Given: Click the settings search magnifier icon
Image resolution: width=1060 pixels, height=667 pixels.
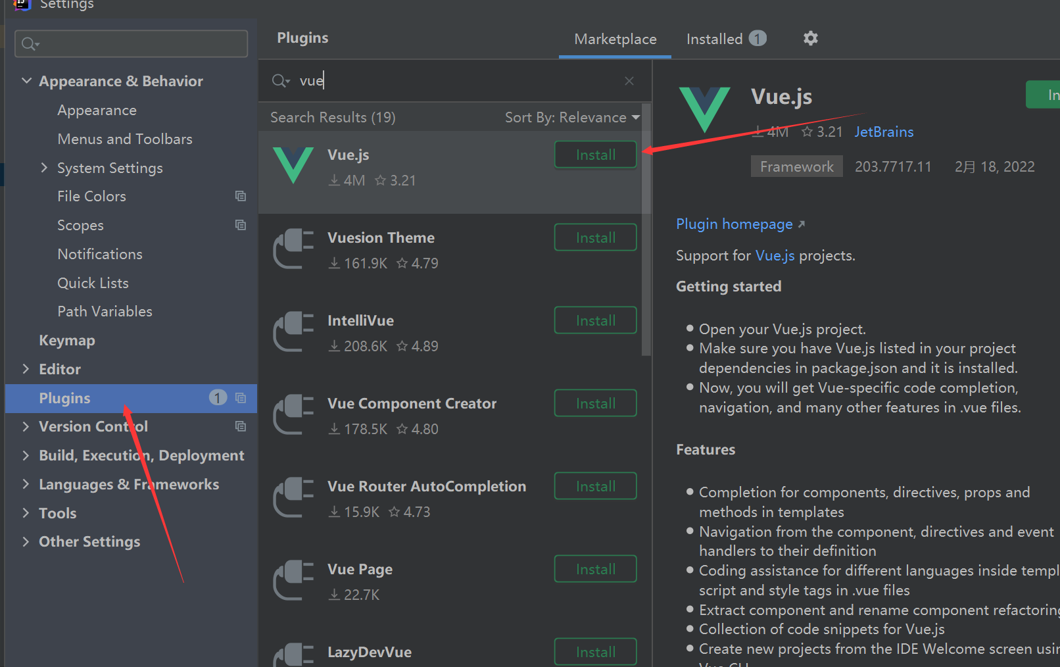Looking at the screenshot, I should [x=30, y=44].
